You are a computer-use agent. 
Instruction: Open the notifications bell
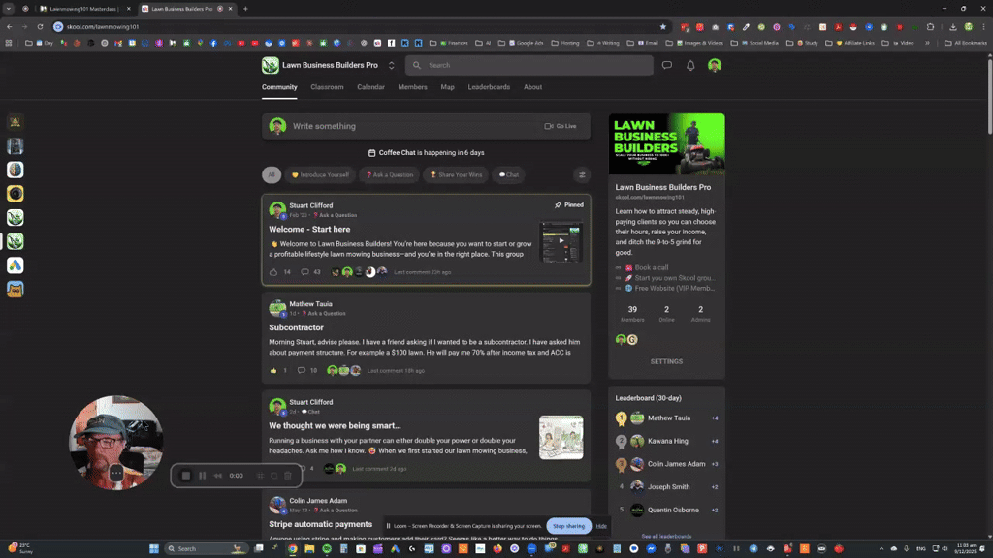click(x=690, y=65)
